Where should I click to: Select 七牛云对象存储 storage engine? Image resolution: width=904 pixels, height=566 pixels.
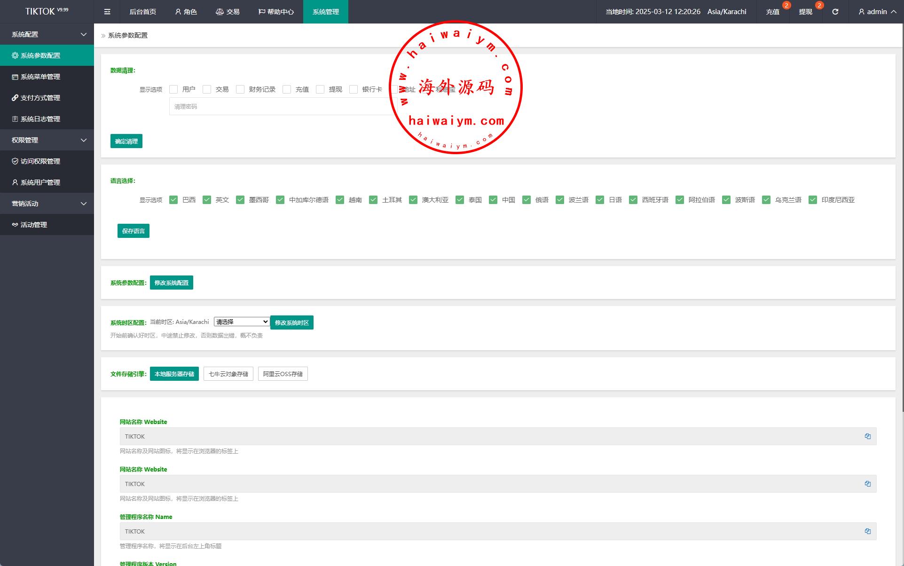228,374
